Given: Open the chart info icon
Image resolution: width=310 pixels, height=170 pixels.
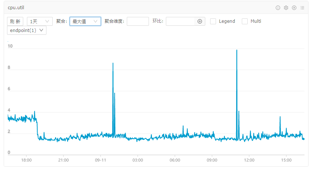Looking at the screenshot, I should 278,8.
